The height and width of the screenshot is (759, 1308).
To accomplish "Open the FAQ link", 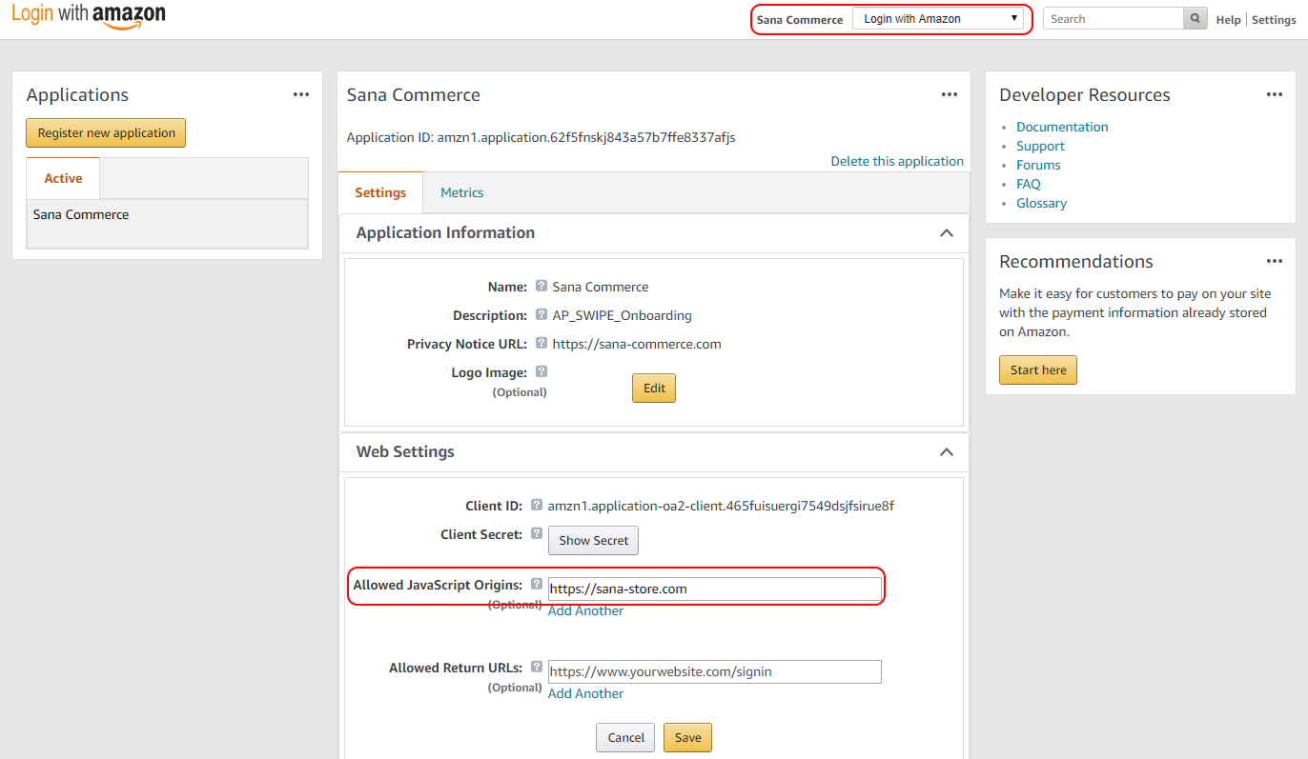I will tap(1029, 184).
